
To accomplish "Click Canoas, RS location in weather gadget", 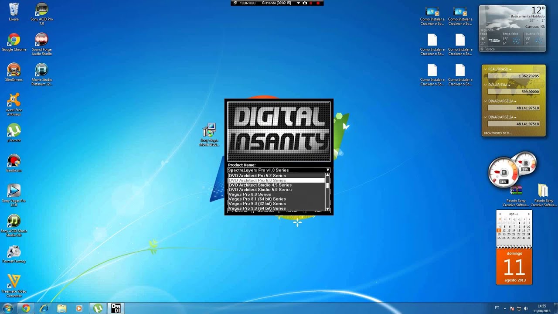I will coord(535,26).
